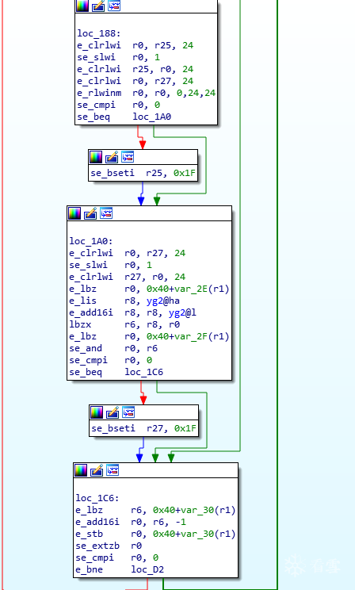Click the group nodes icon on loc_188 block
Screen dimensions: 355x590
(x=114, y=6)
